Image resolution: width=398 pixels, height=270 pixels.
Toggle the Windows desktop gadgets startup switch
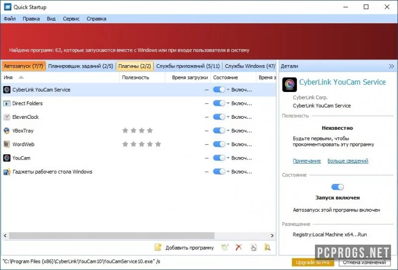click(219, 172)
